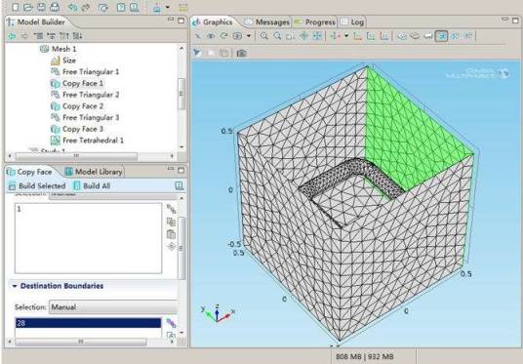Viewport: 523px width, 364px height.
Task: Open the Model Library tab
Action: tap(94, 172)
